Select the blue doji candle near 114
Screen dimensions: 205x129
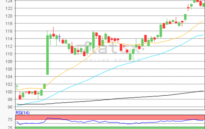[x=60, y=37]
